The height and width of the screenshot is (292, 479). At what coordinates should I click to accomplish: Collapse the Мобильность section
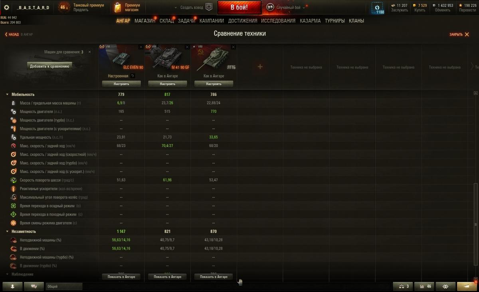click(x=7, y=95)
